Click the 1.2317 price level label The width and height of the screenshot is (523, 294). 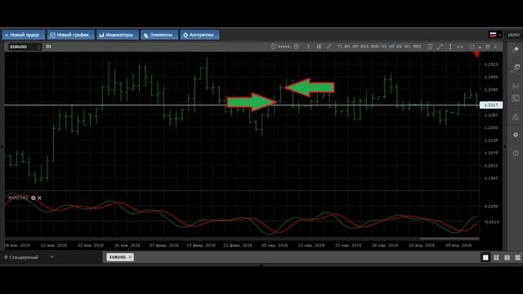491,105
